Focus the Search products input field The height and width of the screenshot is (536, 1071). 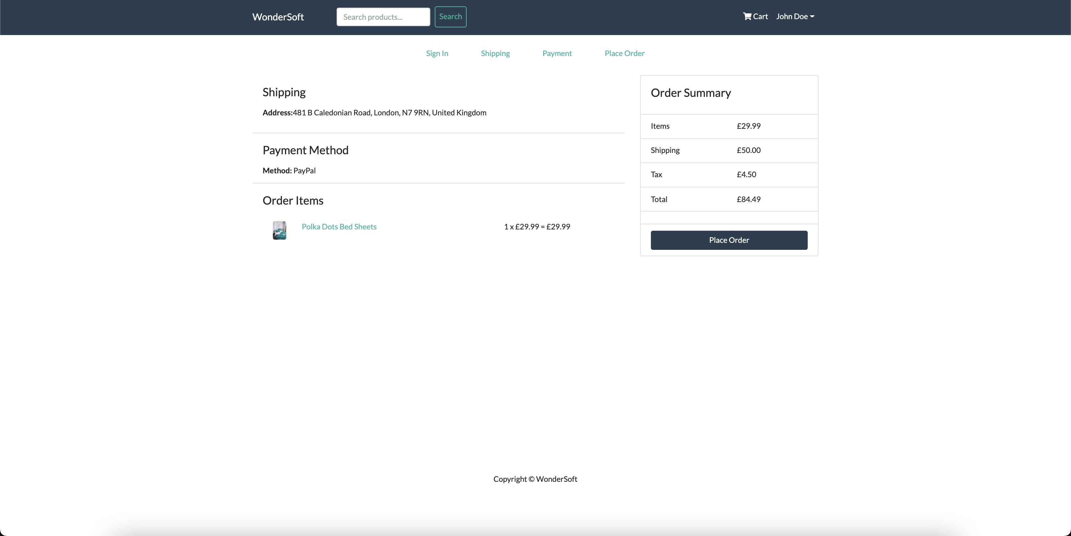coord(383,17)
